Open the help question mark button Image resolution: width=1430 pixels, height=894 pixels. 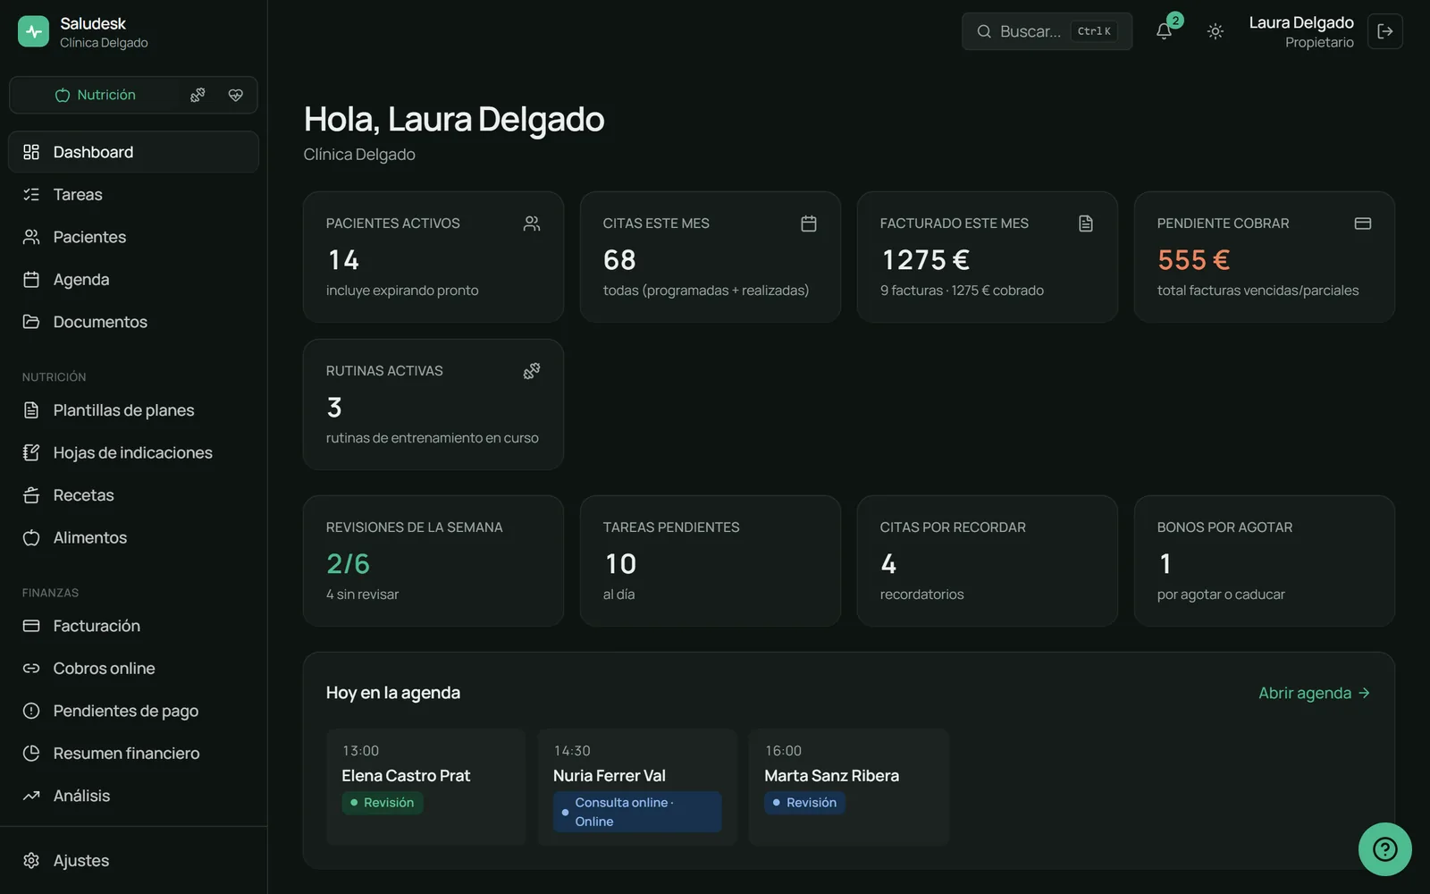1384,848
